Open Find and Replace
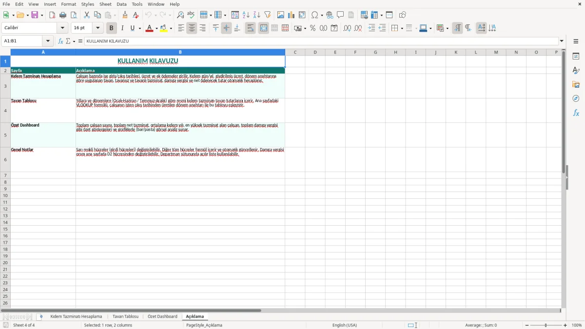 point(180,15)
